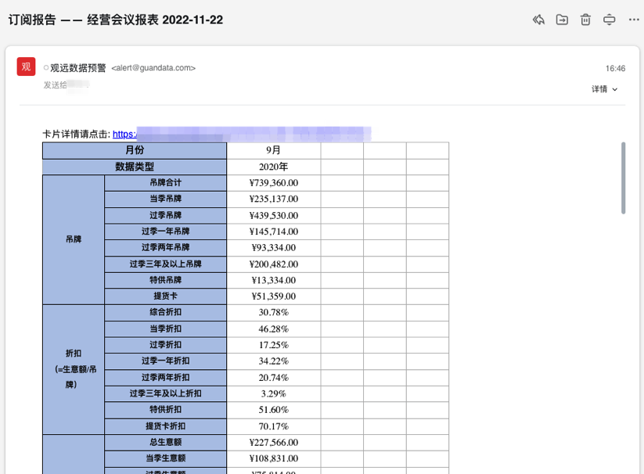Delete this email with trash icon
644x474 pixels.
(x=585, y=20)
